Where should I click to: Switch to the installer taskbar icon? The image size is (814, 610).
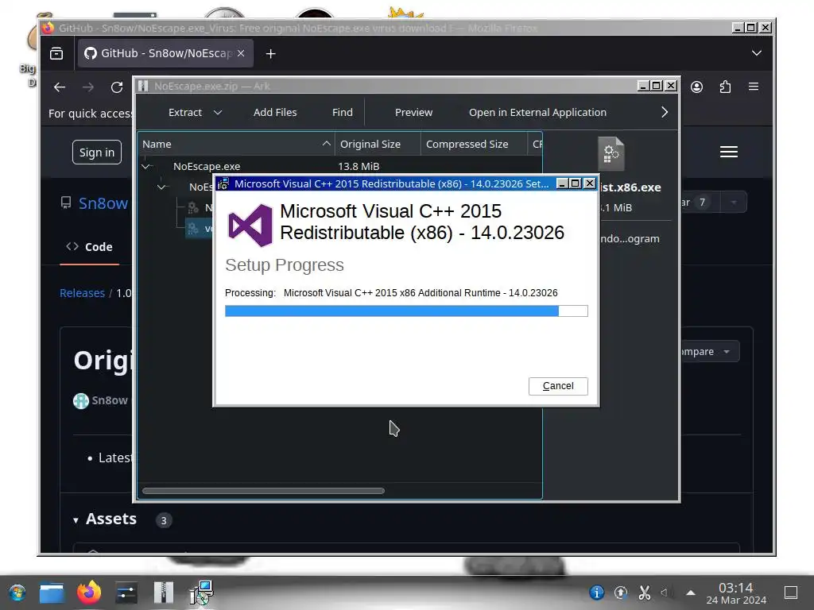tap(201, 593)
